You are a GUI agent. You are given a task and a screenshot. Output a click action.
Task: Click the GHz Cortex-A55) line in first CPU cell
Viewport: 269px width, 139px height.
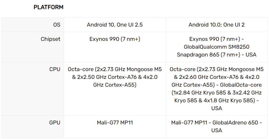(x=115, y=85)
